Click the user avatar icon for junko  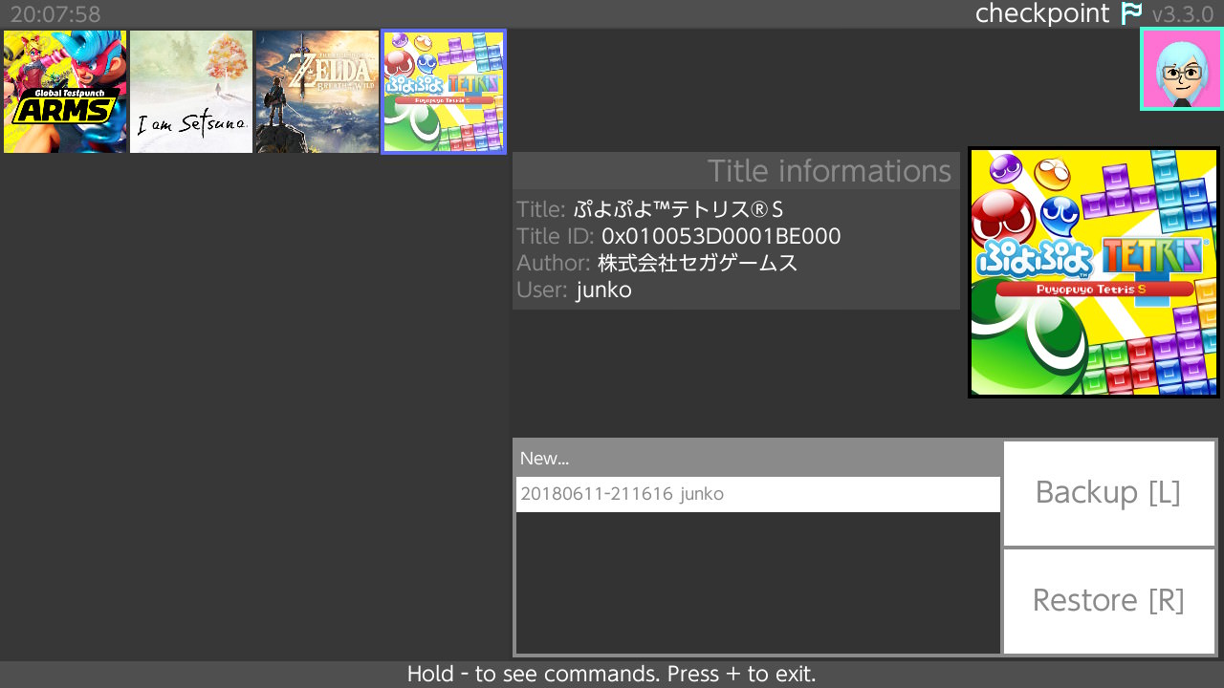(x=1182, y=69)
